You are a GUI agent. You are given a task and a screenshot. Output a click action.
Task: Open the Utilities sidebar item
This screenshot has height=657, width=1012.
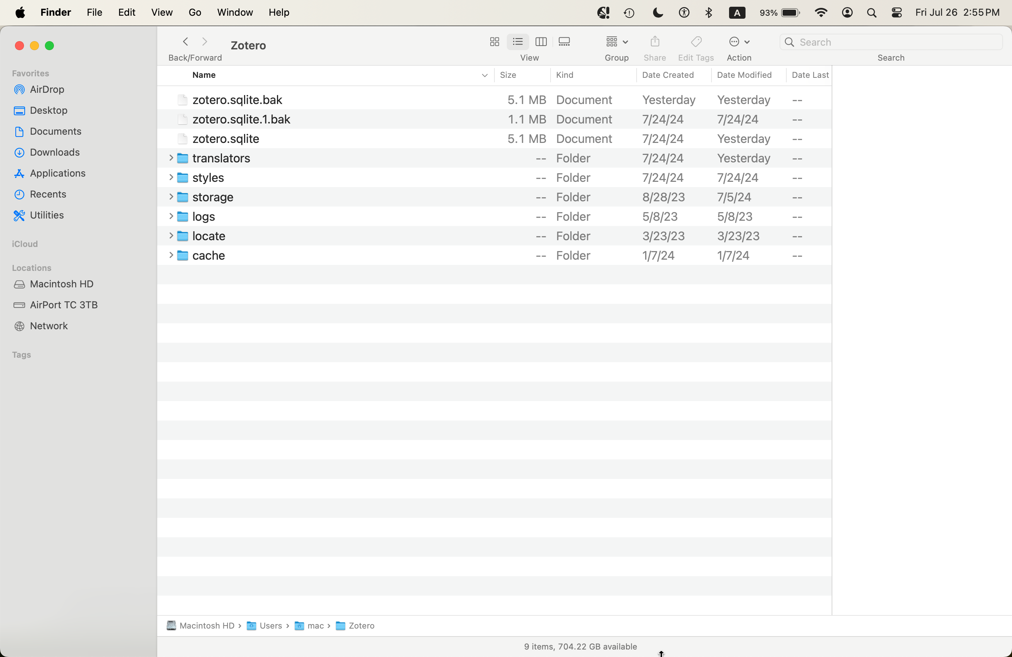click(47, 215)
